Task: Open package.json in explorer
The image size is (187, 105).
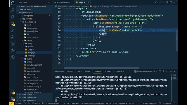Action: 34,83
